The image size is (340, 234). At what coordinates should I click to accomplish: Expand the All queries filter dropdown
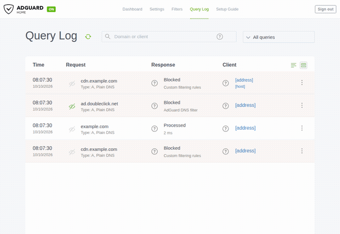(x=278, y=37)
